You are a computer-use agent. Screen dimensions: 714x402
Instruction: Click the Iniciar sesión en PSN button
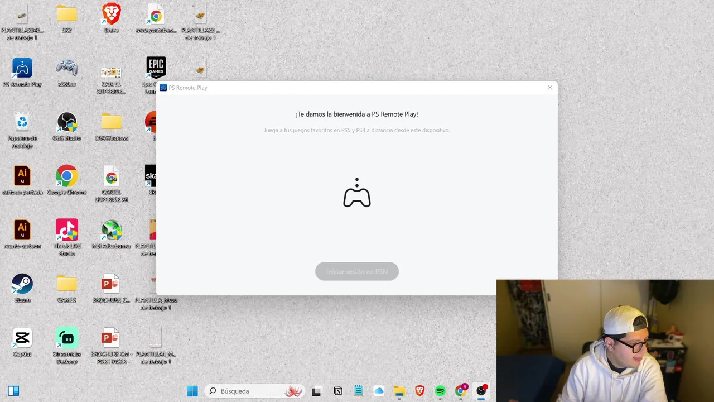click(357, 271)
